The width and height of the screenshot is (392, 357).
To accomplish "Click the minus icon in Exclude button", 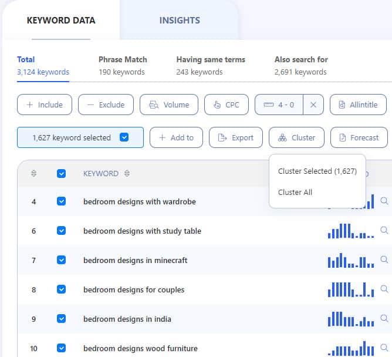I will tap(90, 105).
